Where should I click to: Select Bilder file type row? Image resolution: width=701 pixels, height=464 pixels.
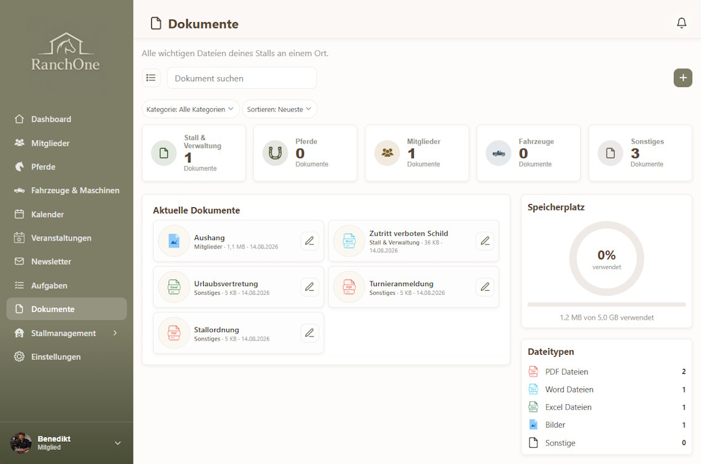click(x=607, y=425)
